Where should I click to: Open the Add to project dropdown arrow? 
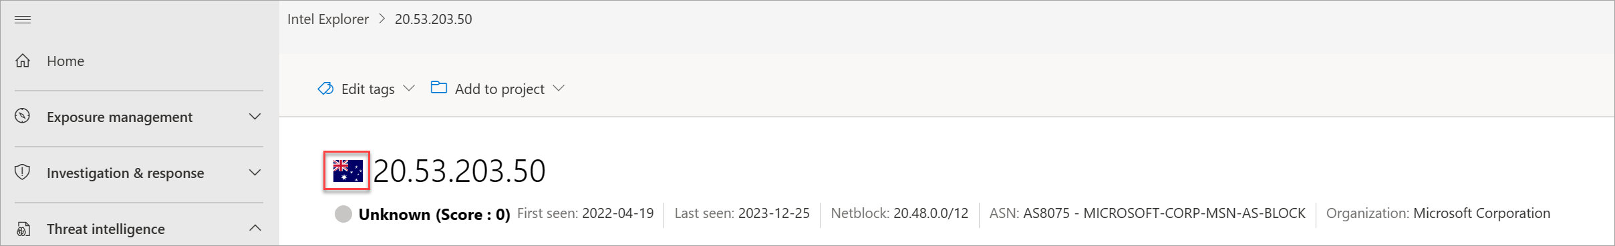coord(559,88)
